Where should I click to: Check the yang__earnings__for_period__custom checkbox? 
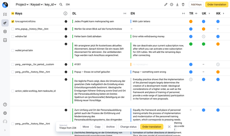pyautogui.click(x=13, y=64)
